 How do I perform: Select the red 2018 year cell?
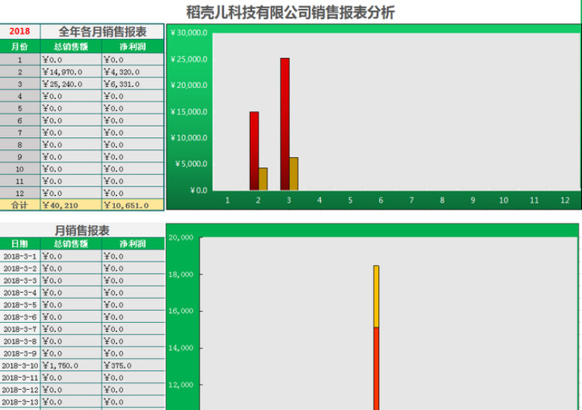(x=19, y=31)
